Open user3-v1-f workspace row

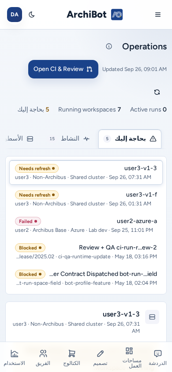point(86,199)
